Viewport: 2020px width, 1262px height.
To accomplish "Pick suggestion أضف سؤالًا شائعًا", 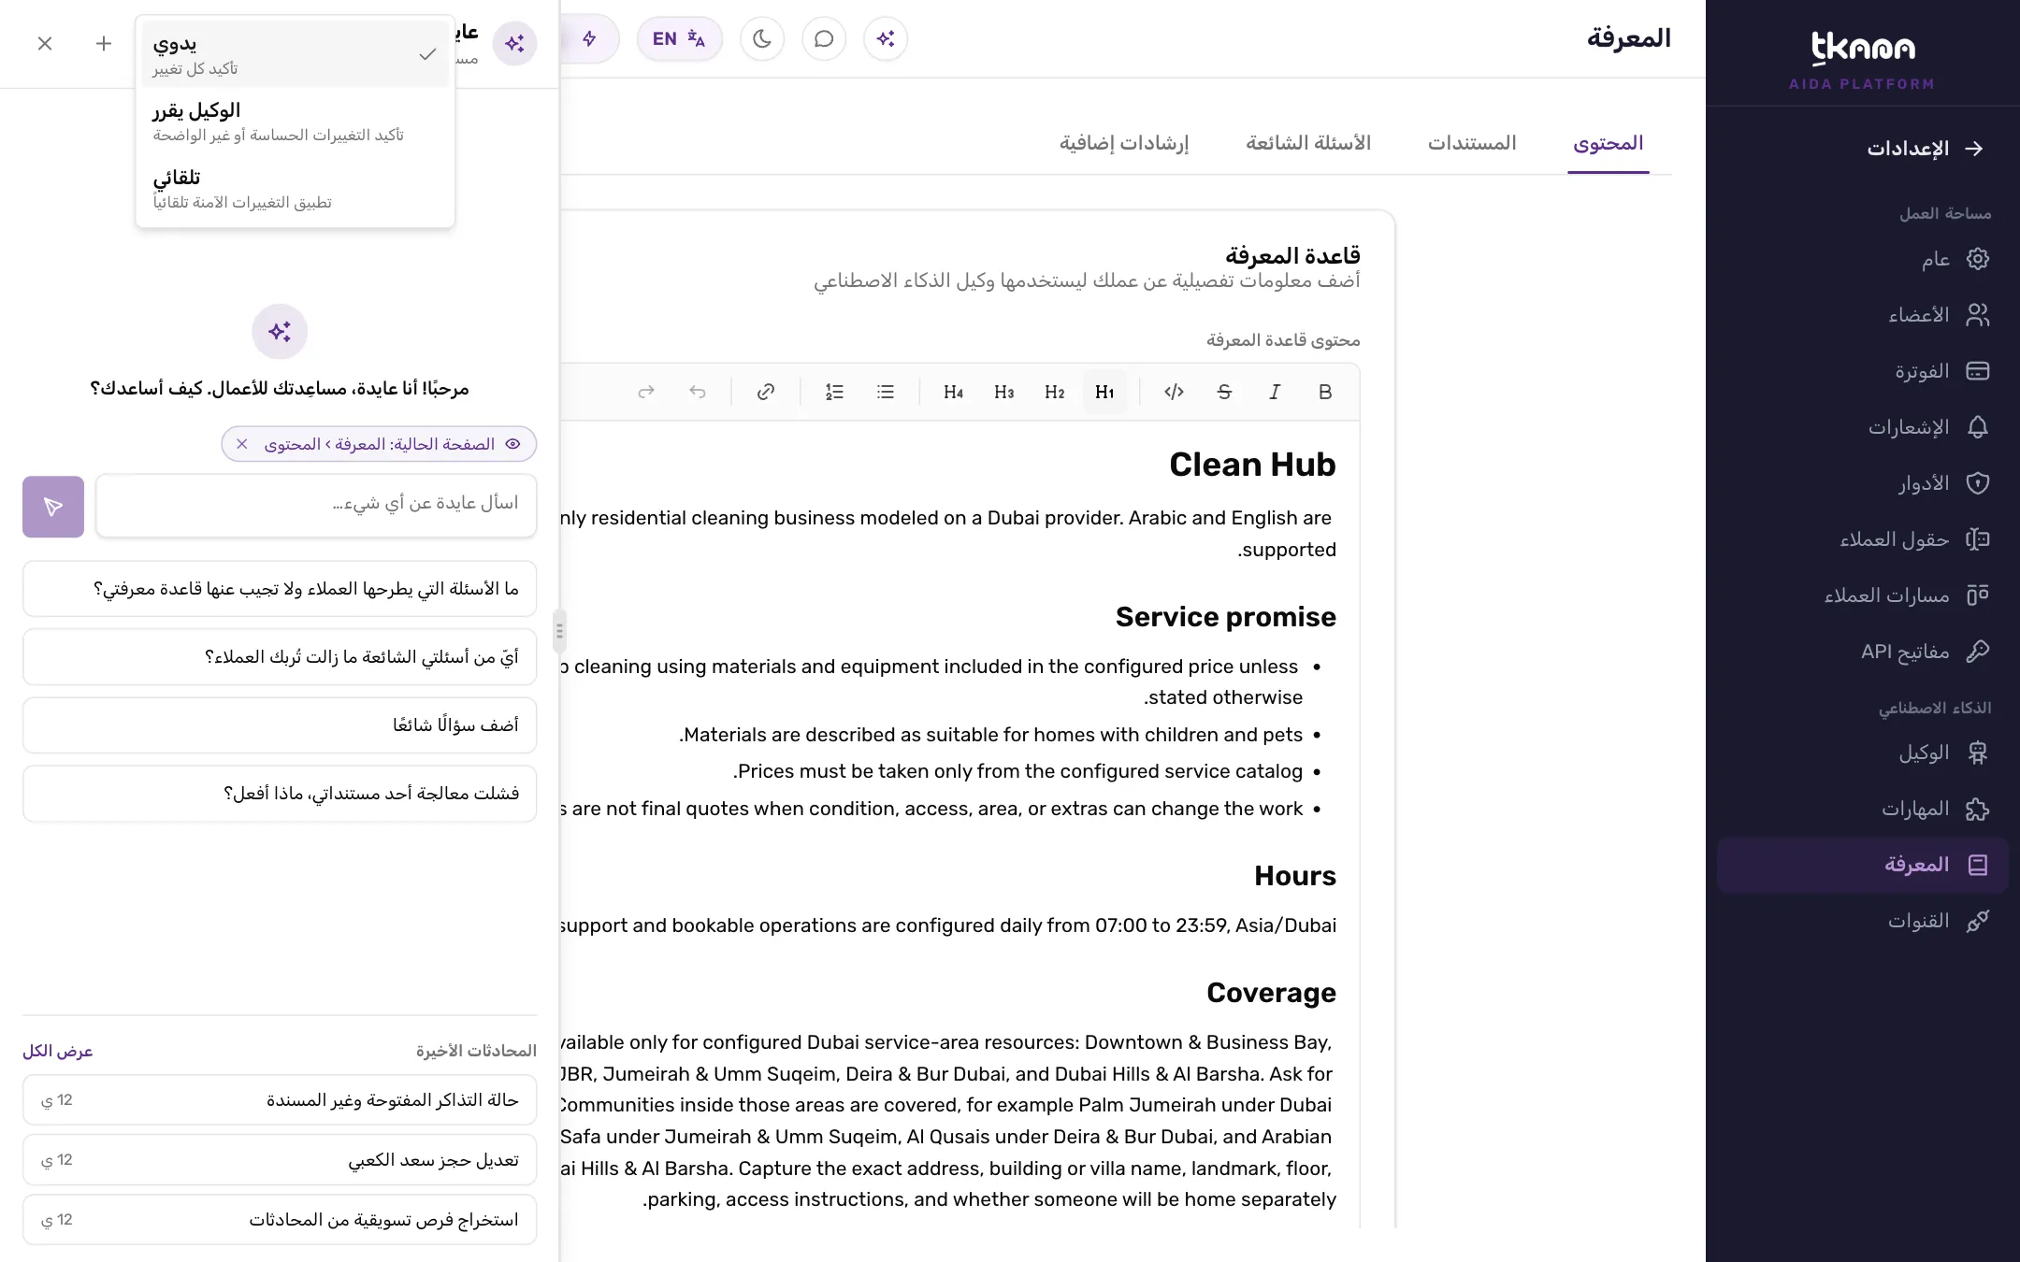I will 280,724.
